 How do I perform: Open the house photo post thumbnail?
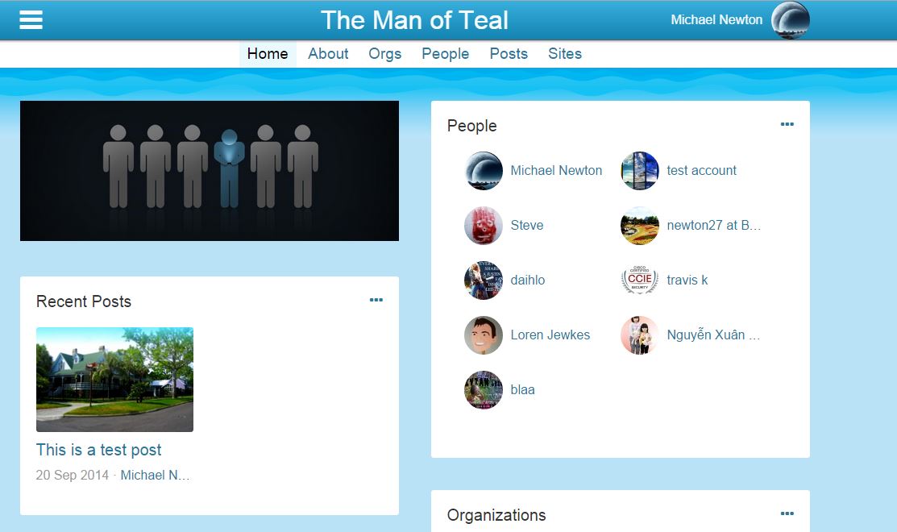click(x=114, y=379)
